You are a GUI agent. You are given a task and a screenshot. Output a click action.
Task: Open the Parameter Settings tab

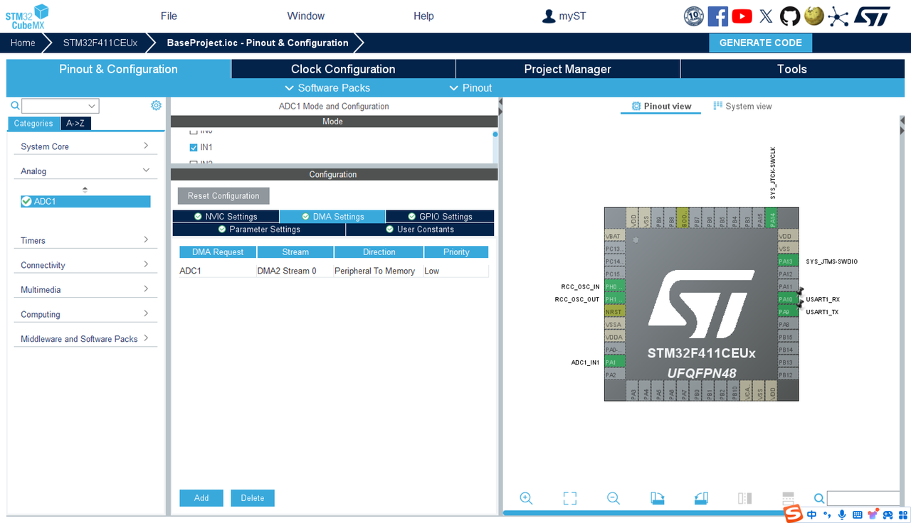[x=259, y=230]
